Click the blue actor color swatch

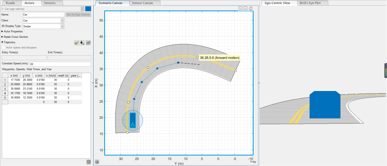point(88,9)
